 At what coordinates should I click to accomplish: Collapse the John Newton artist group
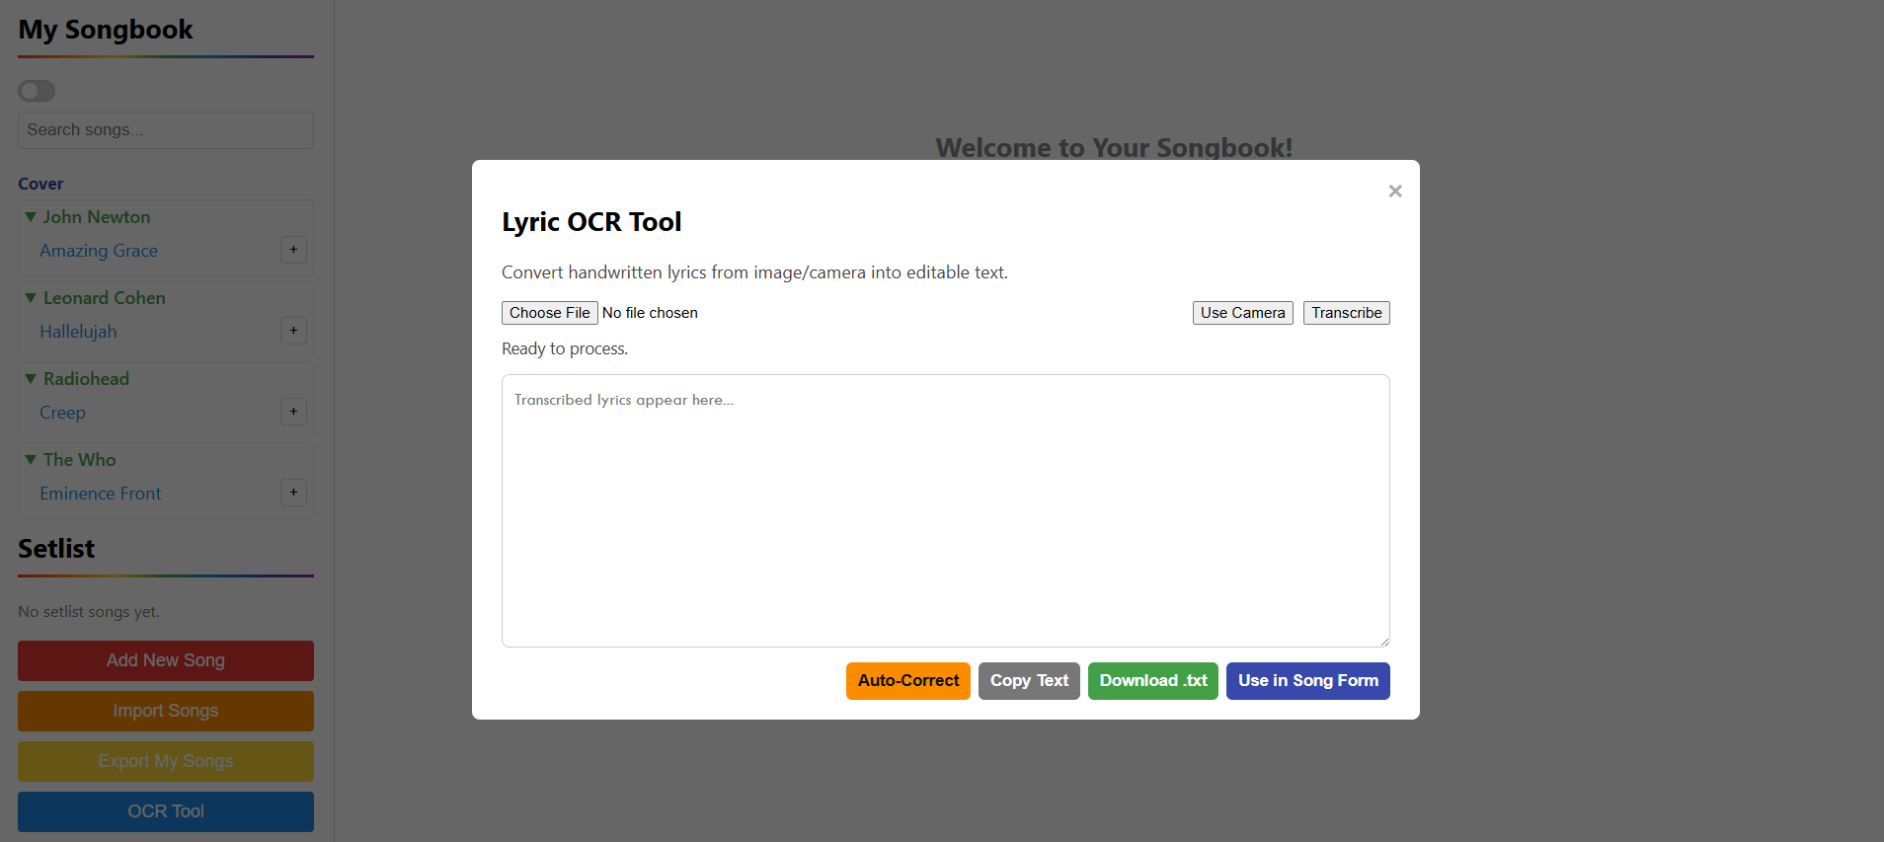32,217
